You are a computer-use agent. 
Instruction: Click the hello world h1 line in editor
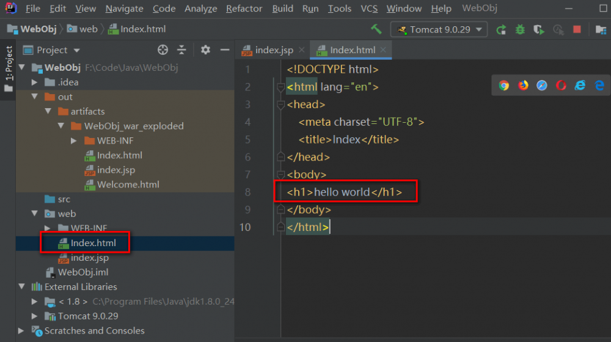tap(345, 192)
